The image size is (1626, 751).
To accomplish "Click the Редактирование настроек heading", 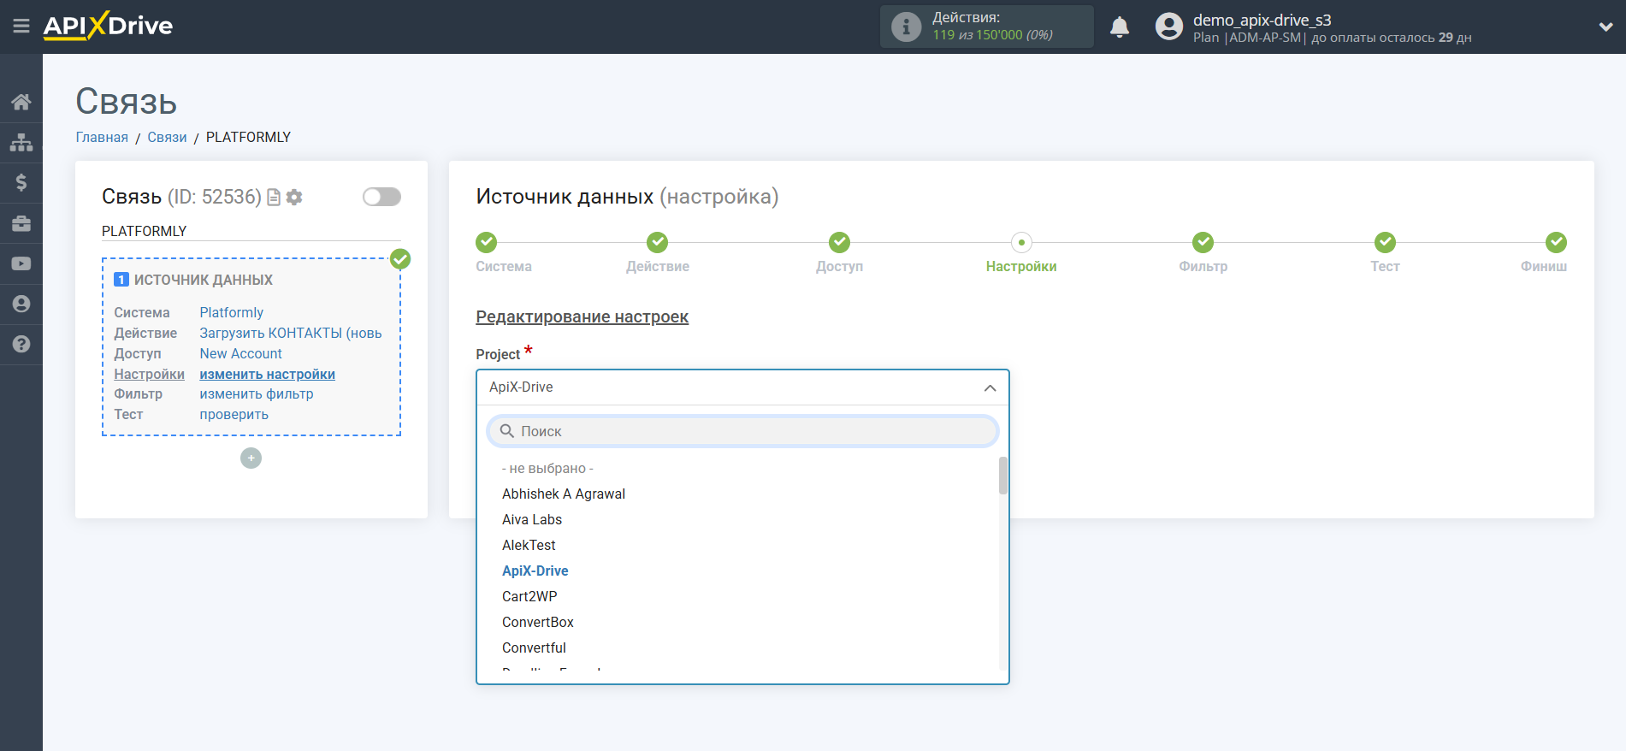I will [582, 316].
